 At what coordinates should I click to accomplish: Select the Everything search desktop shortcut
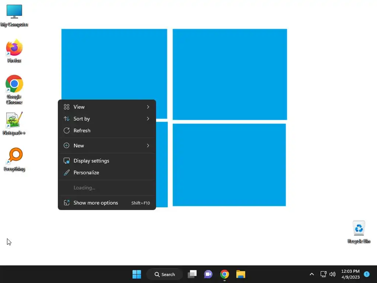(x=14, y=159)
